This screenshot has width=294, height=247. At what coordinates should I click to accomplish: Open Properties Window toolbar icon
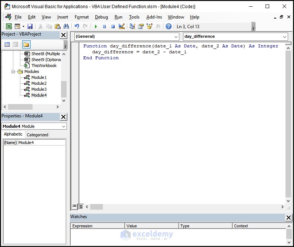tap(141, 26)
